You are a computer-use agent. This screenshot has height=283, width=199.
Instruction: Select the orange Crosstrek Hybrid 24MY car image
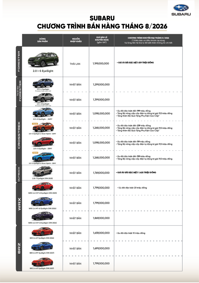(x=43, y=127)
